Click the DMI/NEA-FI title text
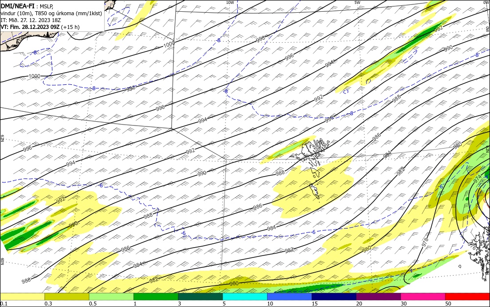 click(17, 5)
